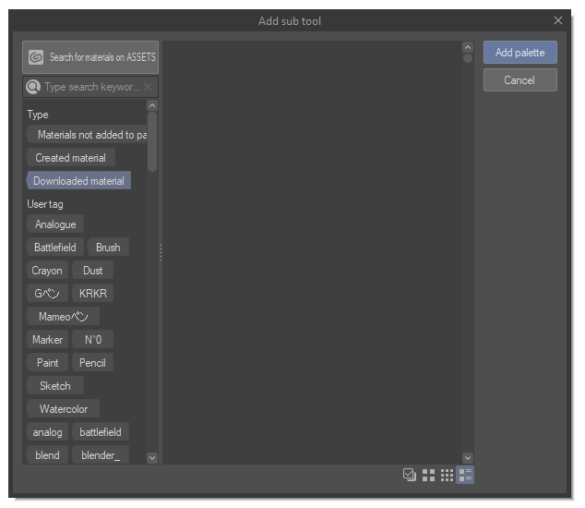Click the Clip Studio ASSETS spiral icon
585x508 pixels.
36,57
